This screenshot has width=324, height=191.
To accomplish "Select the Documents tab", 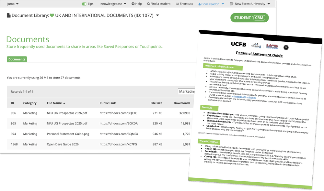I will tap(17, 59).
